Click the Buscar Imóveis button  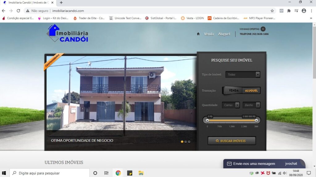pyautogui.click(x=232, y=141)
